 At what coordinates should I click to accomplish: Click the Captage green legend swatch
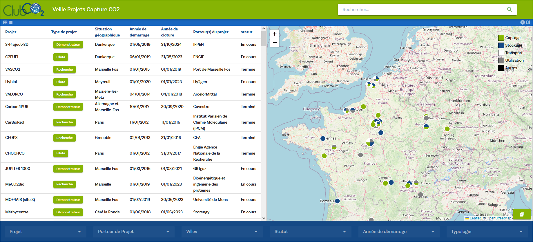[501, 38]
